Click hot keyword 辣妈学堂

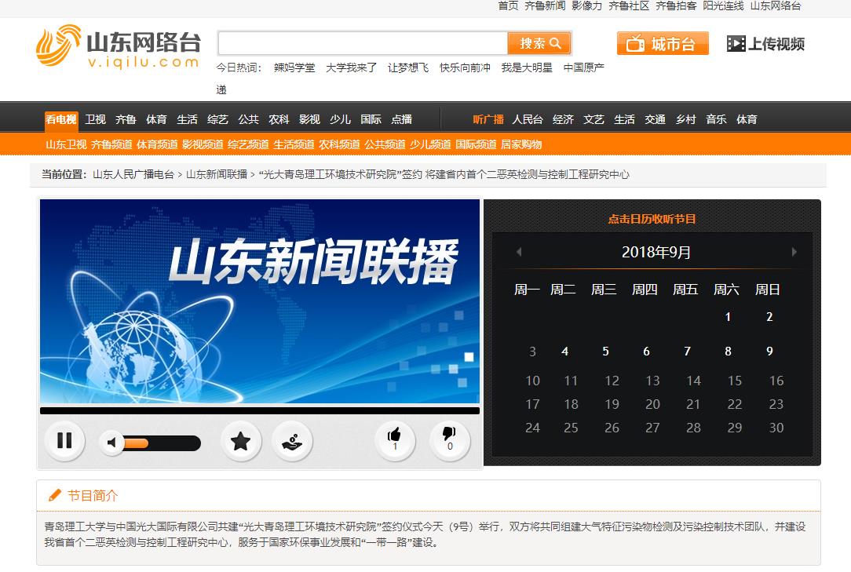coord(294,67)
